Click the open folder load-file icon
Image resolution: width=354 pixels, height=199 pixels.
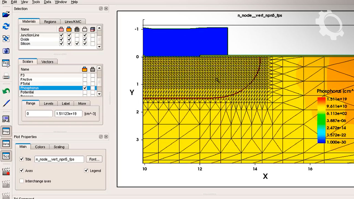[x=6, y=14]
